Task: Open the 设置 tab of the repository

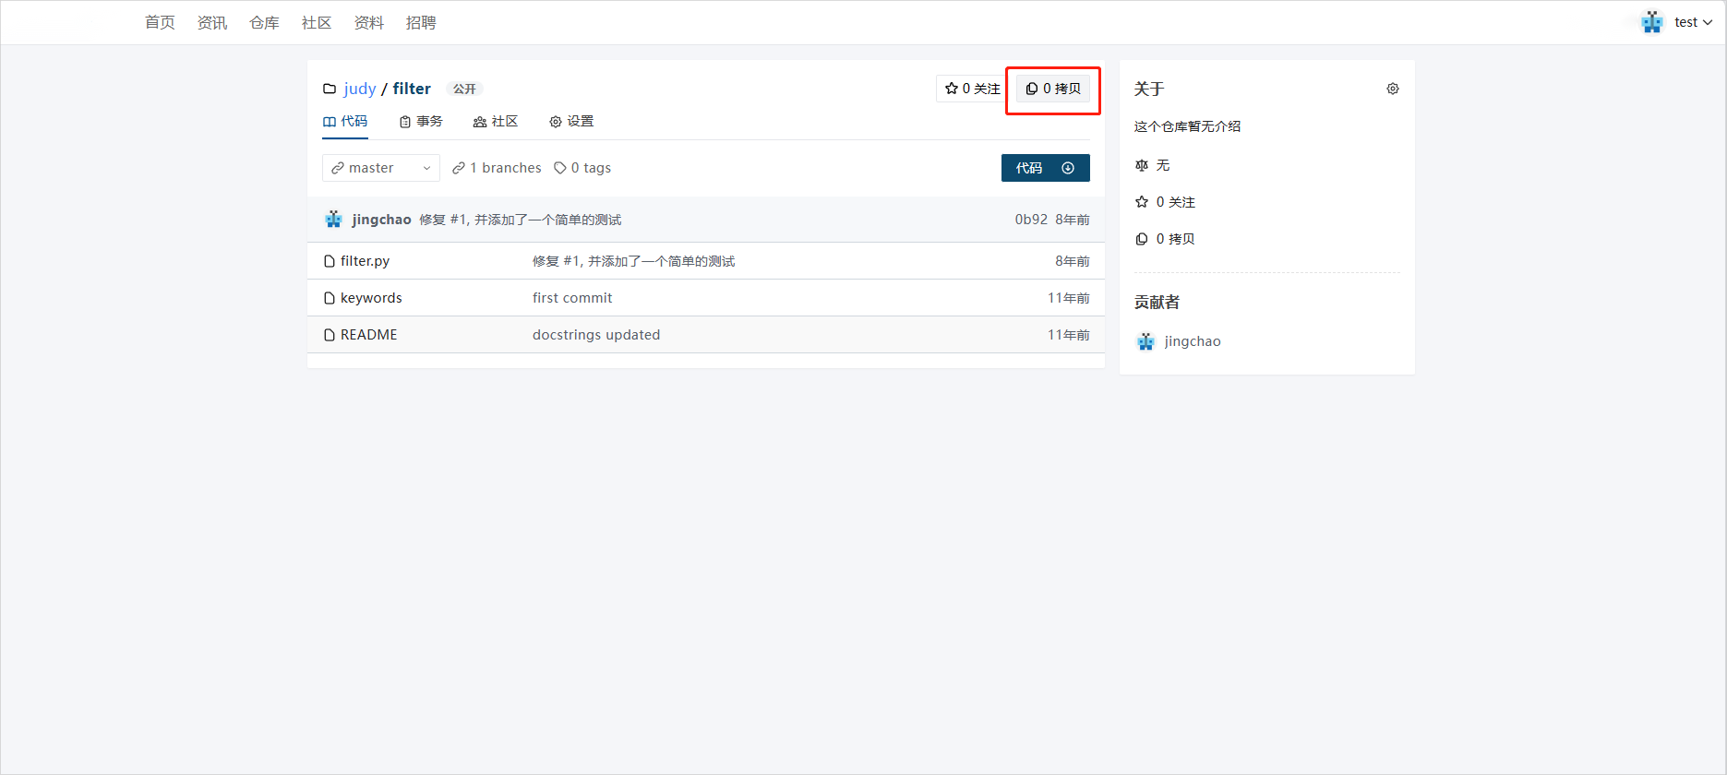Action: coord(571,122)
